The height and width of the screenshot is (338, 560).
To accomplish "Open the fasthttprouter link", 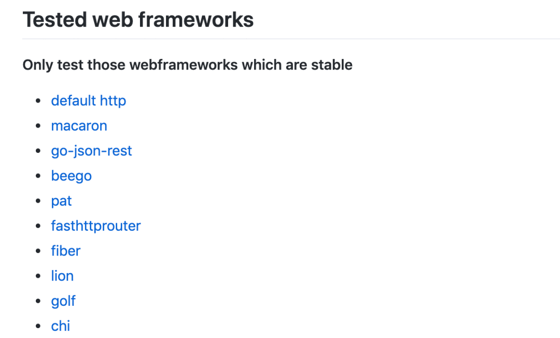I will tap(96, 226).
